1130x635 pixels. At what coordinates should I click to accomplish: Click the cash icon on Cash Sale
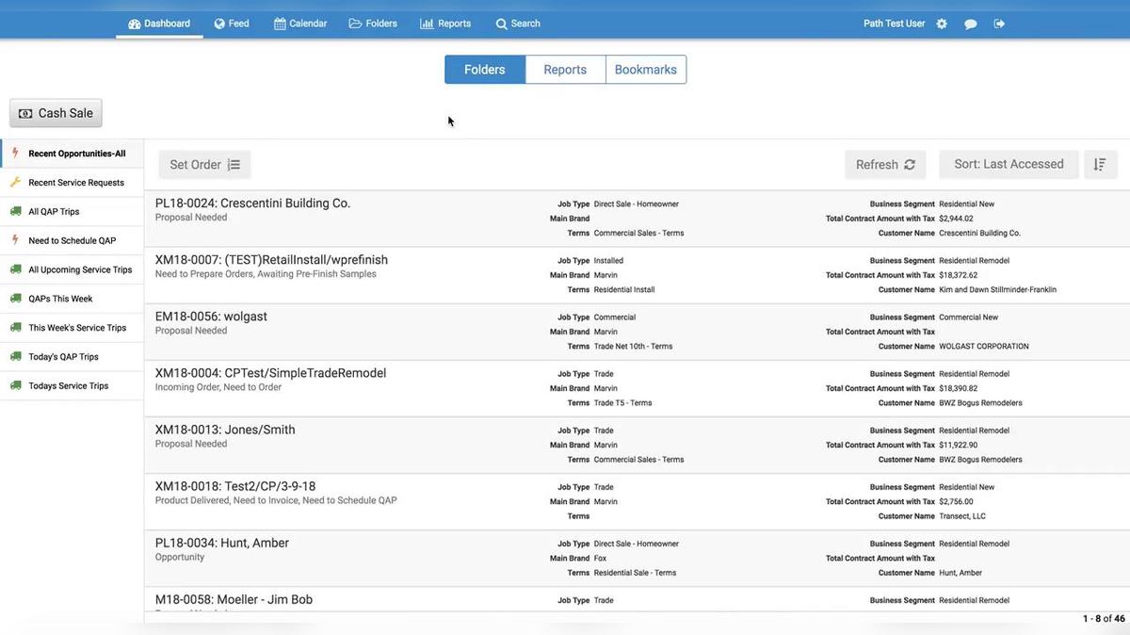(x=25, y=113)
